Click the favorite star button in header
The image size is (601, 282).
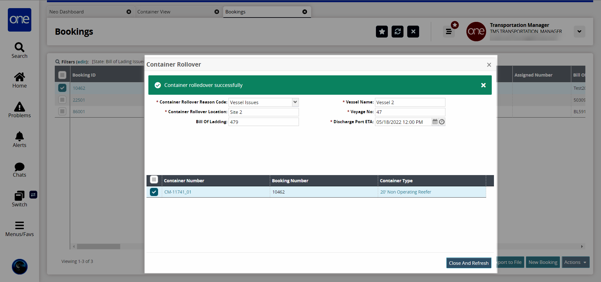(382, 32)
